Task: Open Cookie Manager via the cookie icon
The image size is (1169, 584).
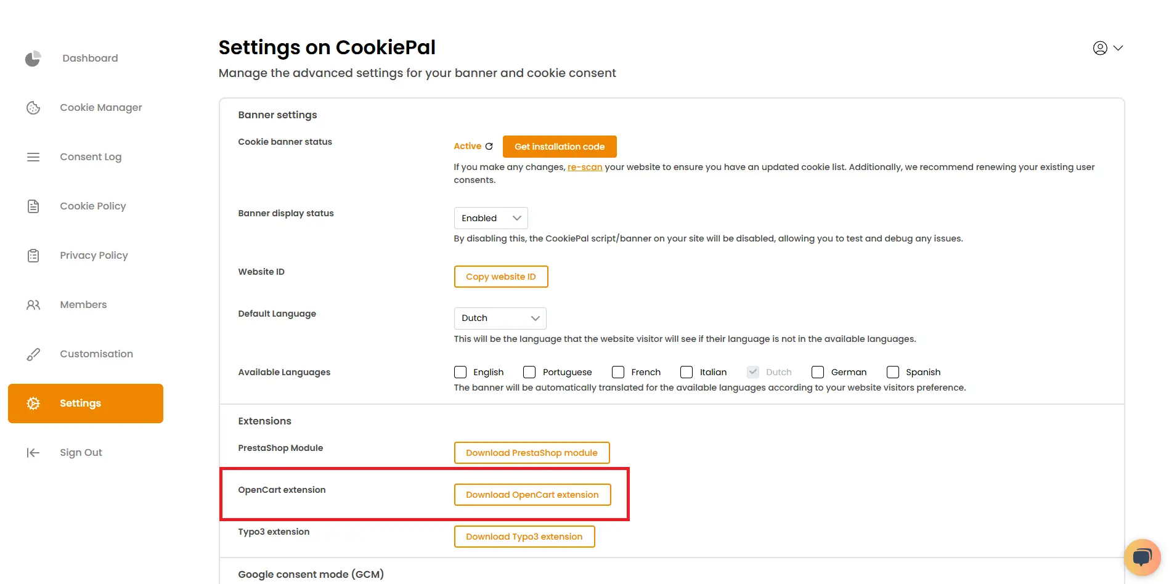Action: 33,107
